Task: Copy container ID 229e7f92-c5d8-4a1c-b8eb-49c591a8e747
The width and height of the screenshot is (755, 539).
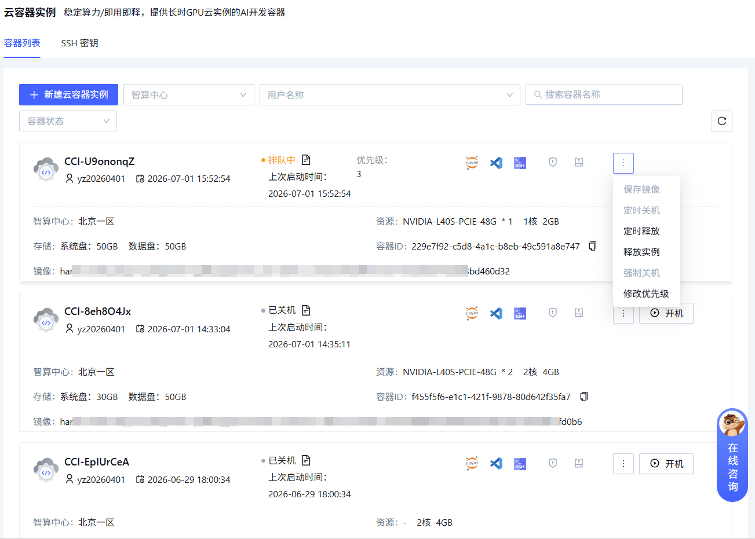Action: point(592,246)
